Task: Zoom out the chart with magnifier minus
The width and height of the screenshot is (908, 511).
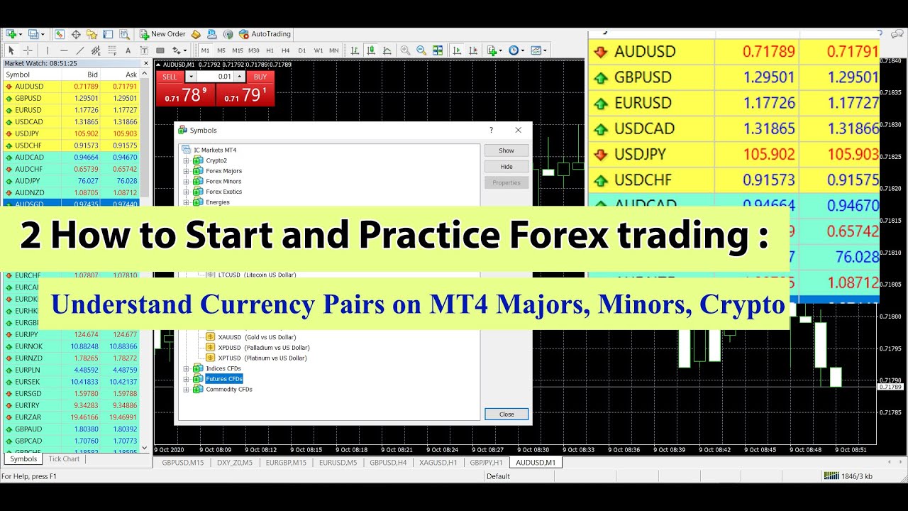Action: 421,50
